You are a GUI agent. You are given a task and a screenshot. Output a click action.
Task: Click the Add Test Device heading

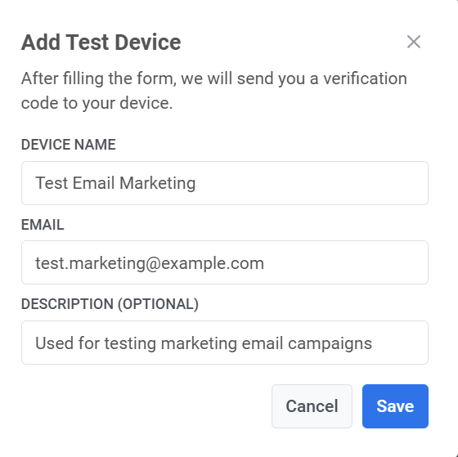(101, 43)
